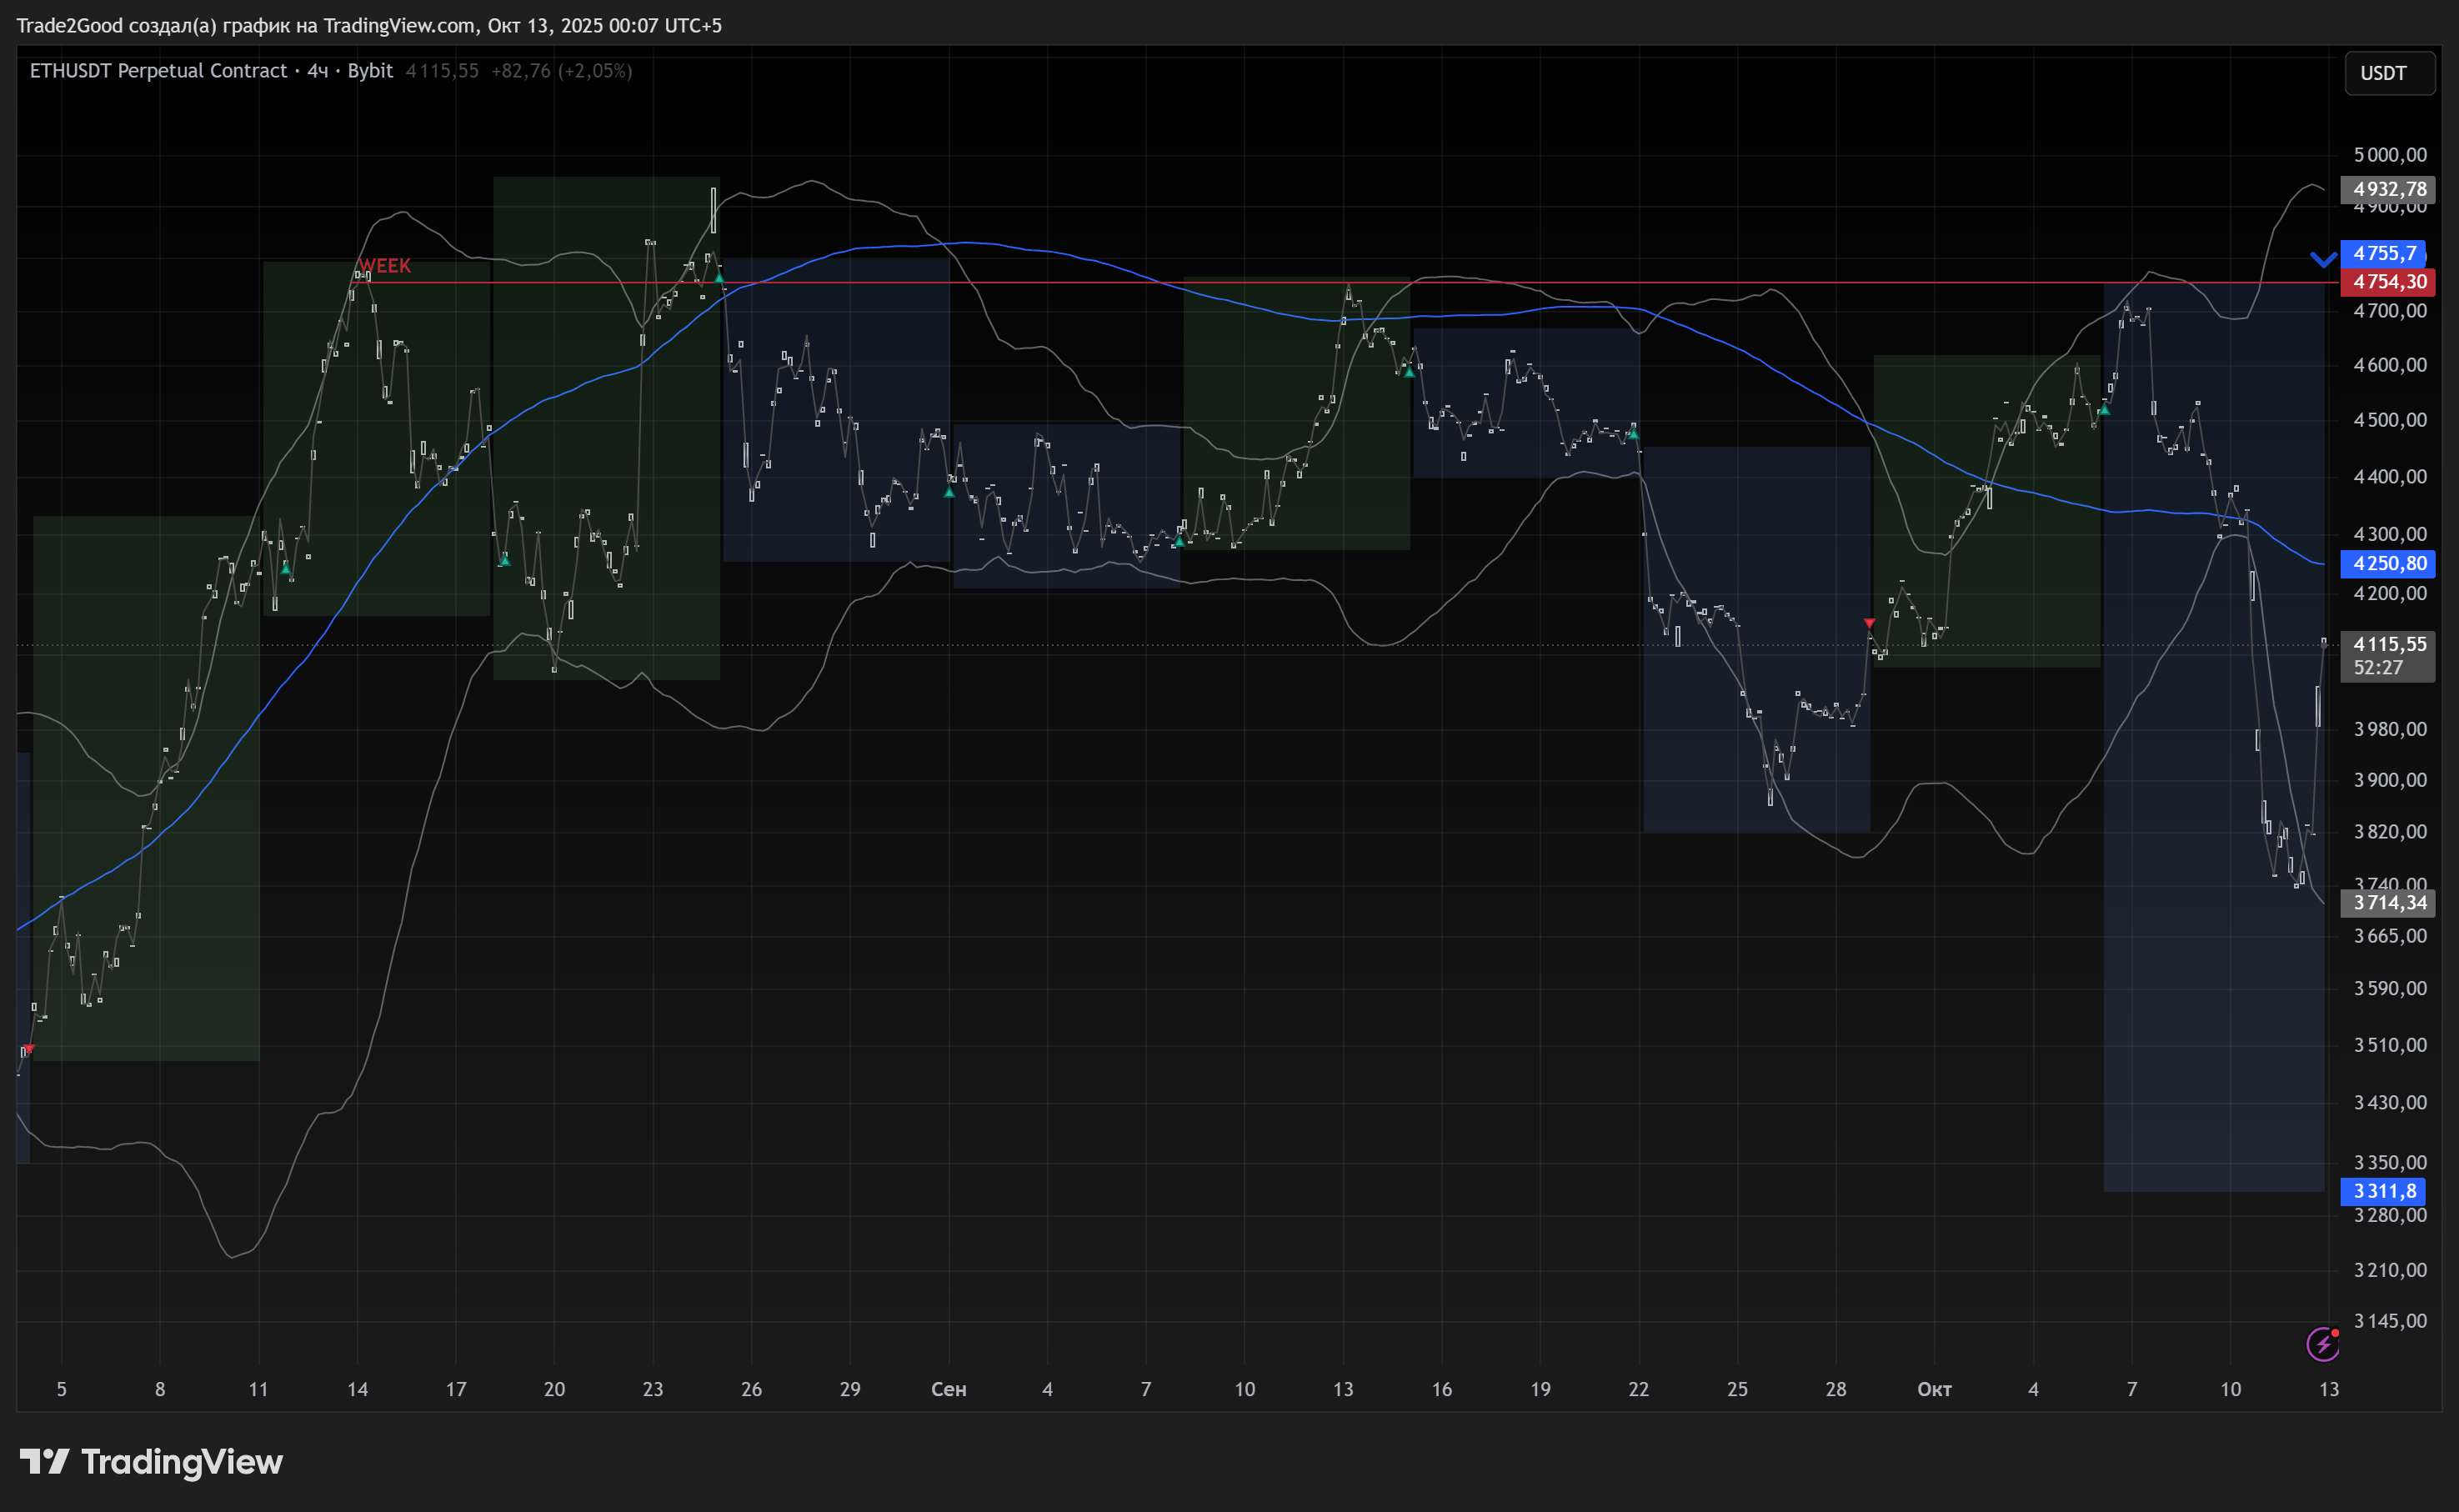Image resolution: width=2459 pixels, height=1512 pixels.
Task: Click the TradingView logo at bottom left
Action: (x=151, y=1462)
